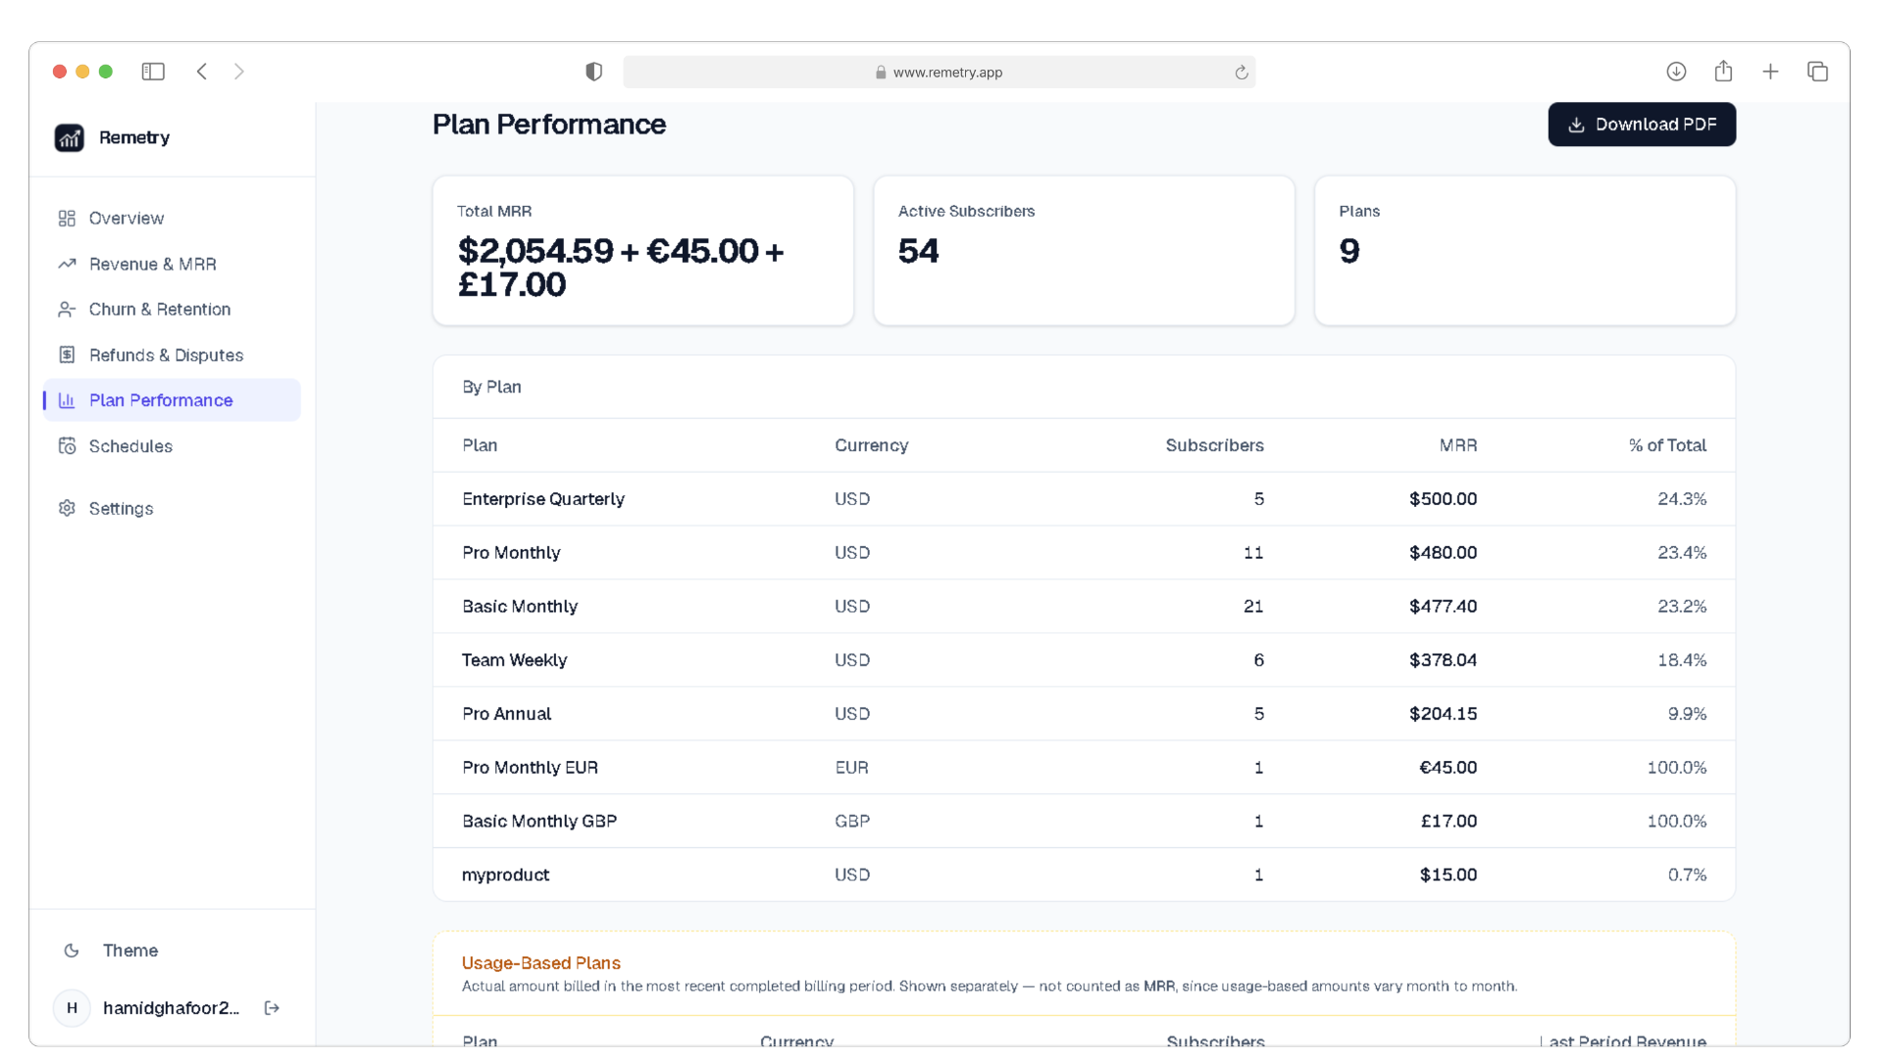The image size is (1883, 1059).
Task: Click the hamidghafoor2... username
Action: point(171,1008)
